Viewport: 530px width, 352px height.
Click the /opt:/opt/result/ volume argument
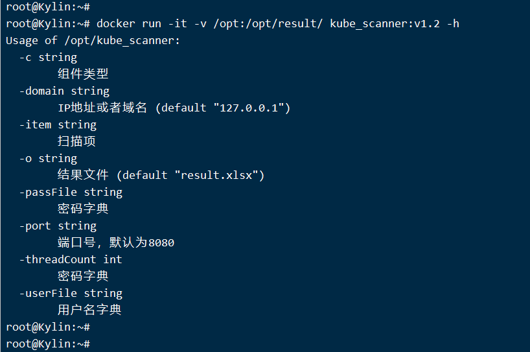pos(268,24)
